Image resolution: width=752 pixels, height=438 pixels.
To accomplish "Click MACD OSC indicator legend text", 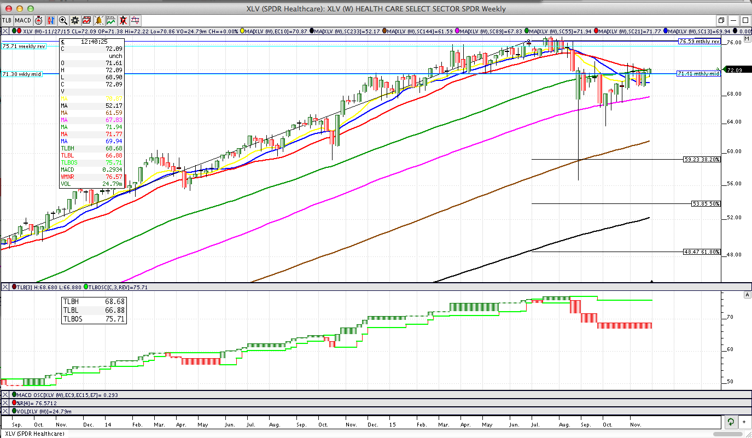I will (68, 395).
